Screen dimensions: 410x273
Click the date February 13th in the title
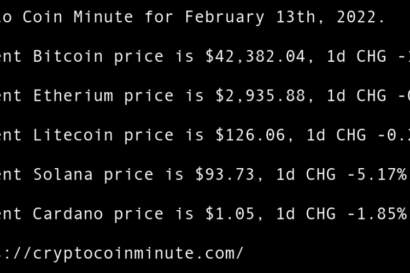coord(225,17)
